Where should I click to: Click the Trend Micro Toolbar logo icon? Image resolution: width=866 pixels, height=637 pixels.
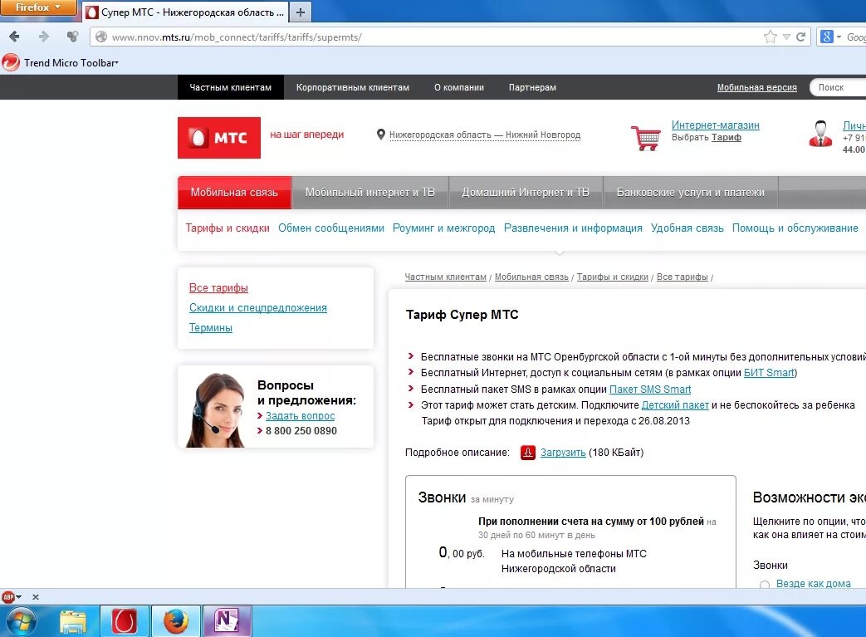point(11,62)
